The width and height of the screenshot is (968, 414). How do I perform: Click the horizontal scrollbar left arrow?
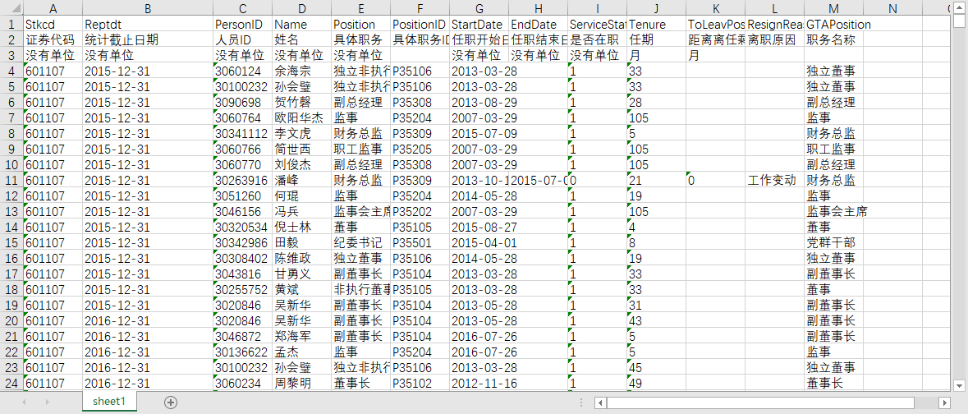tap(602, 402)
